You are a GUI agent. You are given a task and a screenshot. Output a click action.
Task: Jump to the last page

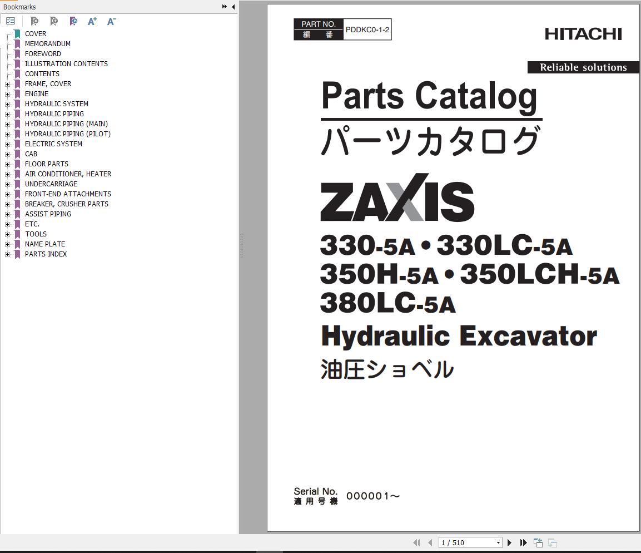[523, 542]
